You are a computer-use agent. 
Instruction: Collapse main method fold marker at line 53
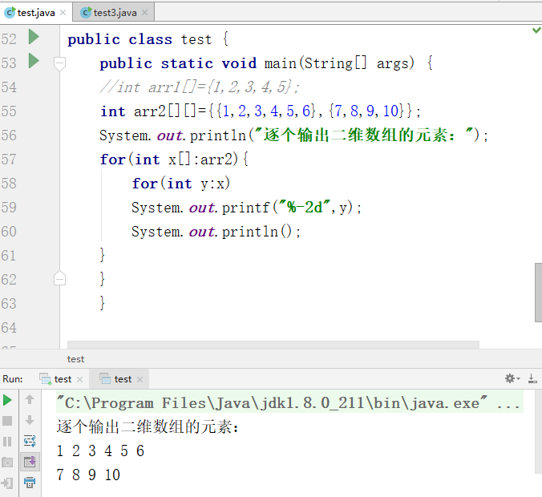click(59, 63)
